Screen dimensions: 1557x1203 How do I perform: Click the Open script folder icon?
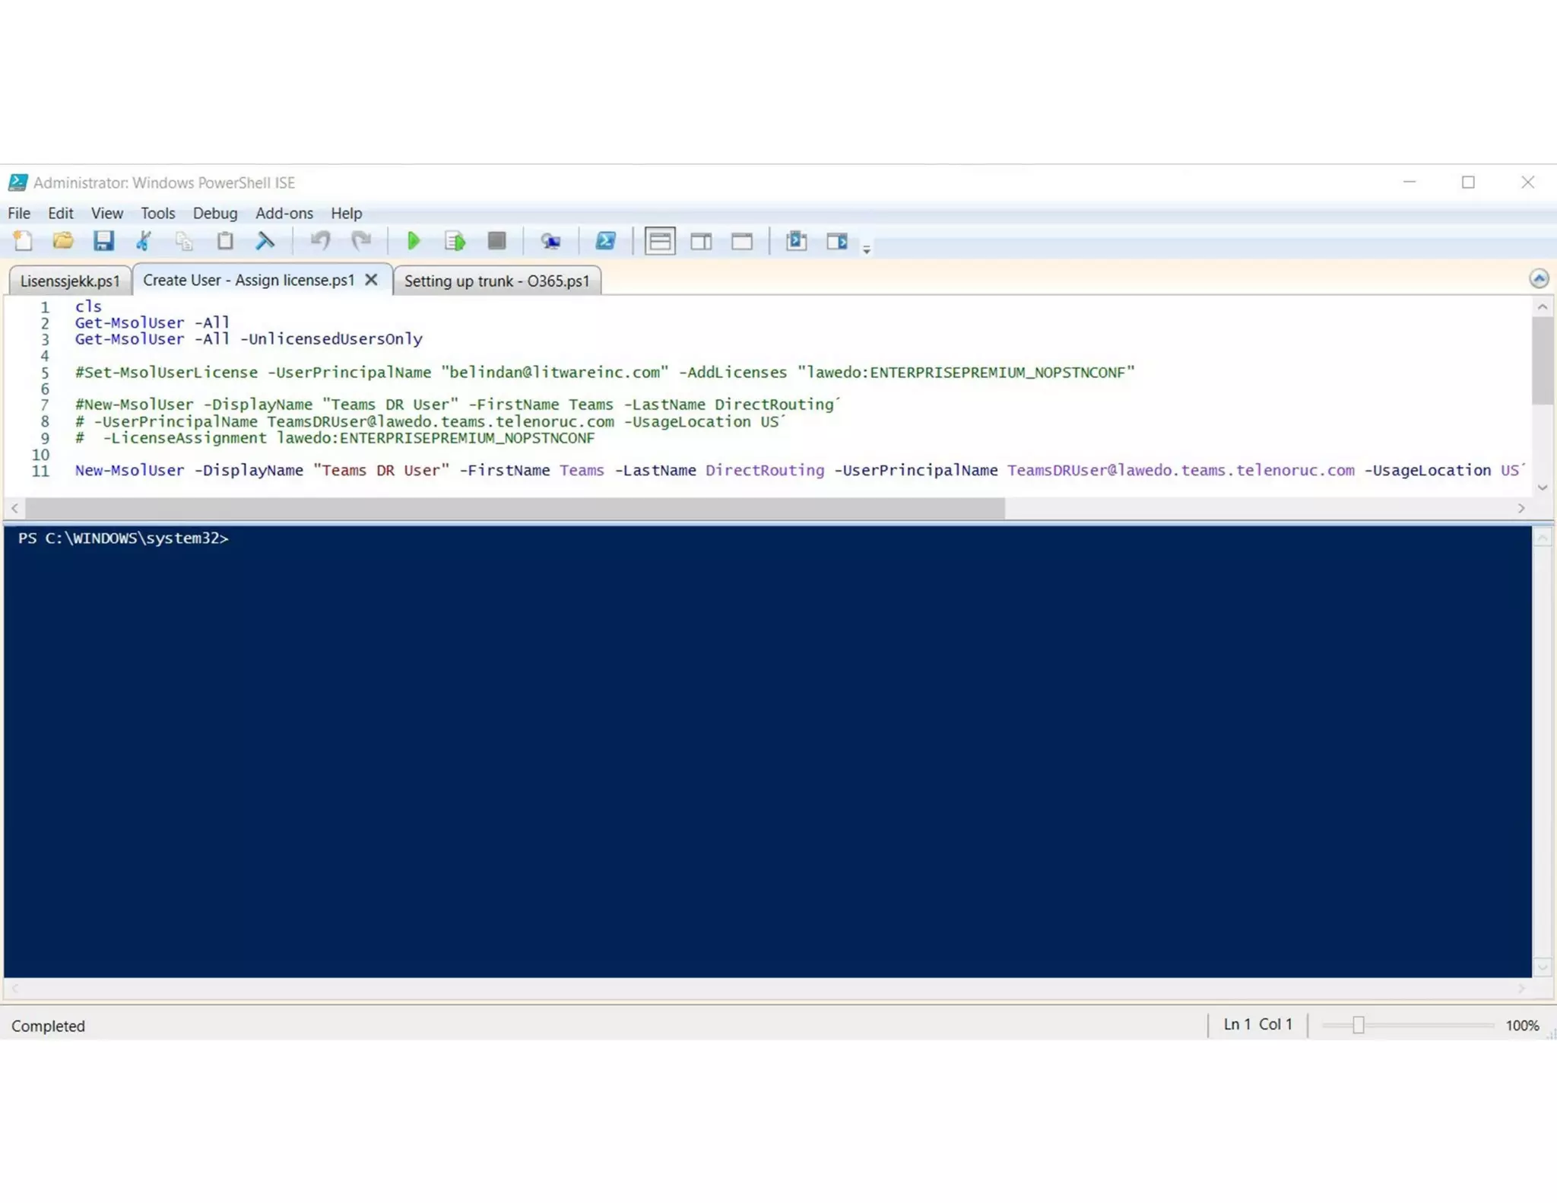tap(63, 242)
